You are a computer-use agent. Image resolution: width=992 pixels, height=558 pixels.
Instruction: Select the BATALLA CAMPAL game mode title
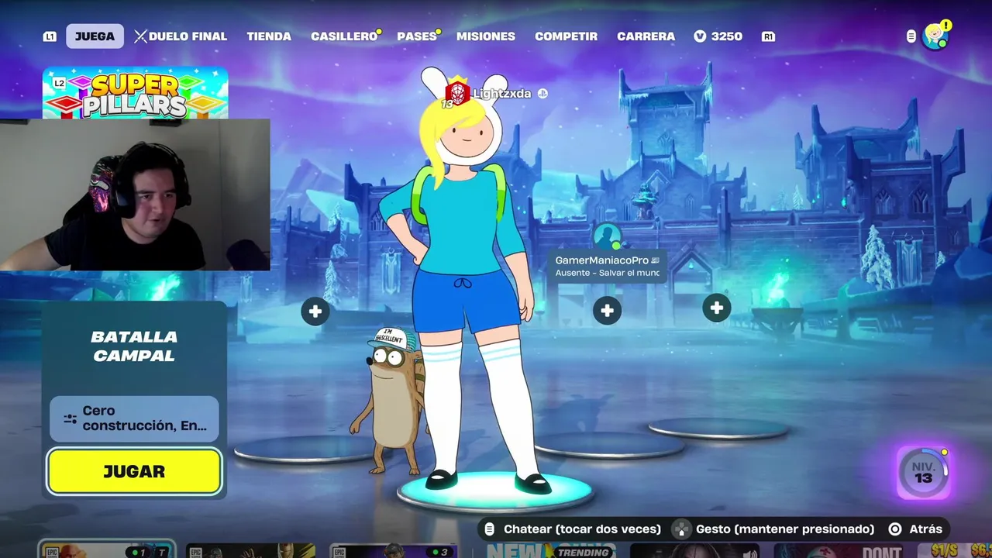coord(134,346)
